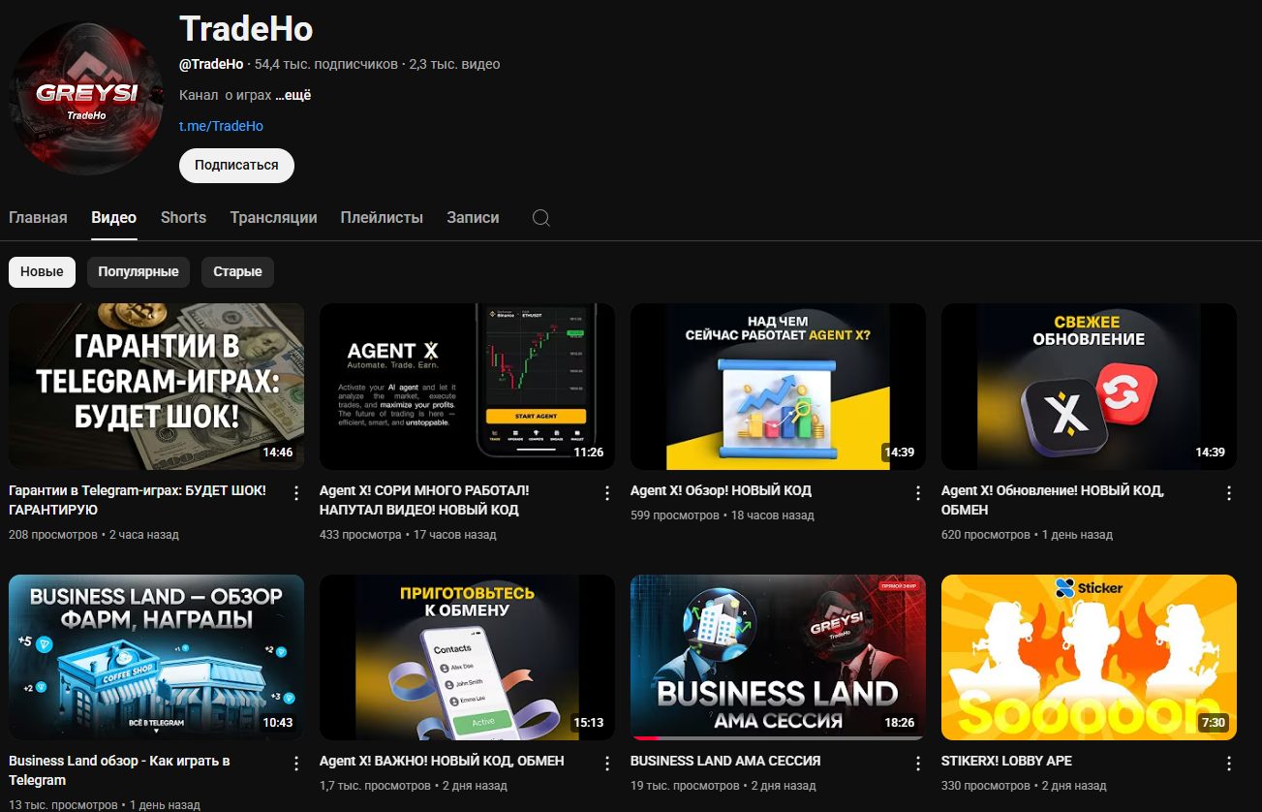Open title Business Land обзор - Как играть
The height and width of the screenshot is (812, 1262).
coord(119,770)
